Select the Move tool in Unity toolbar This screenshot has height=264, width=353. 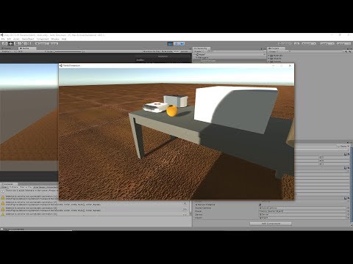point(11,43)
